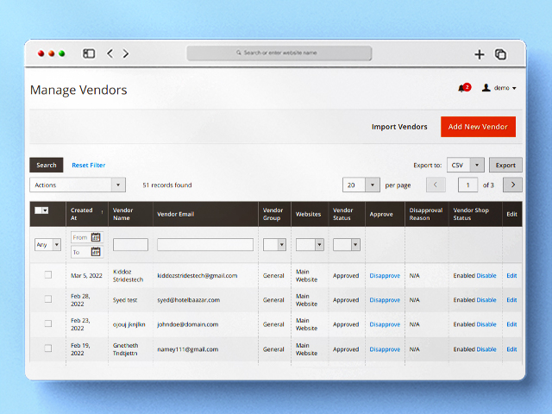552x414 pixels.
Task: Open the To date calendar picker
Action: coord(96,252)
